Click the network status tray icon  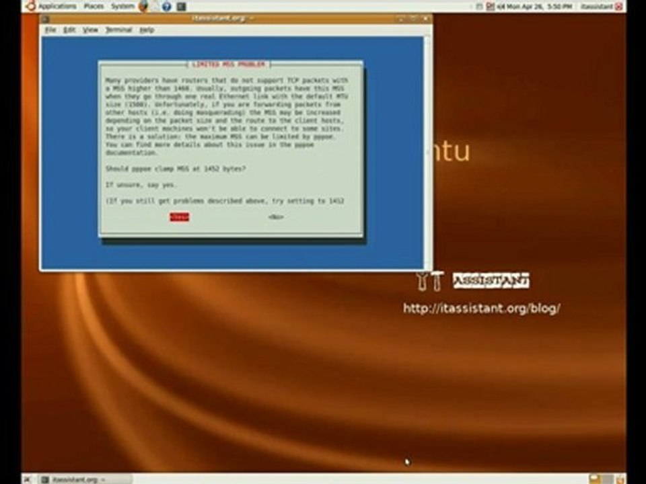pyautogui.click(x=491, y=6)
